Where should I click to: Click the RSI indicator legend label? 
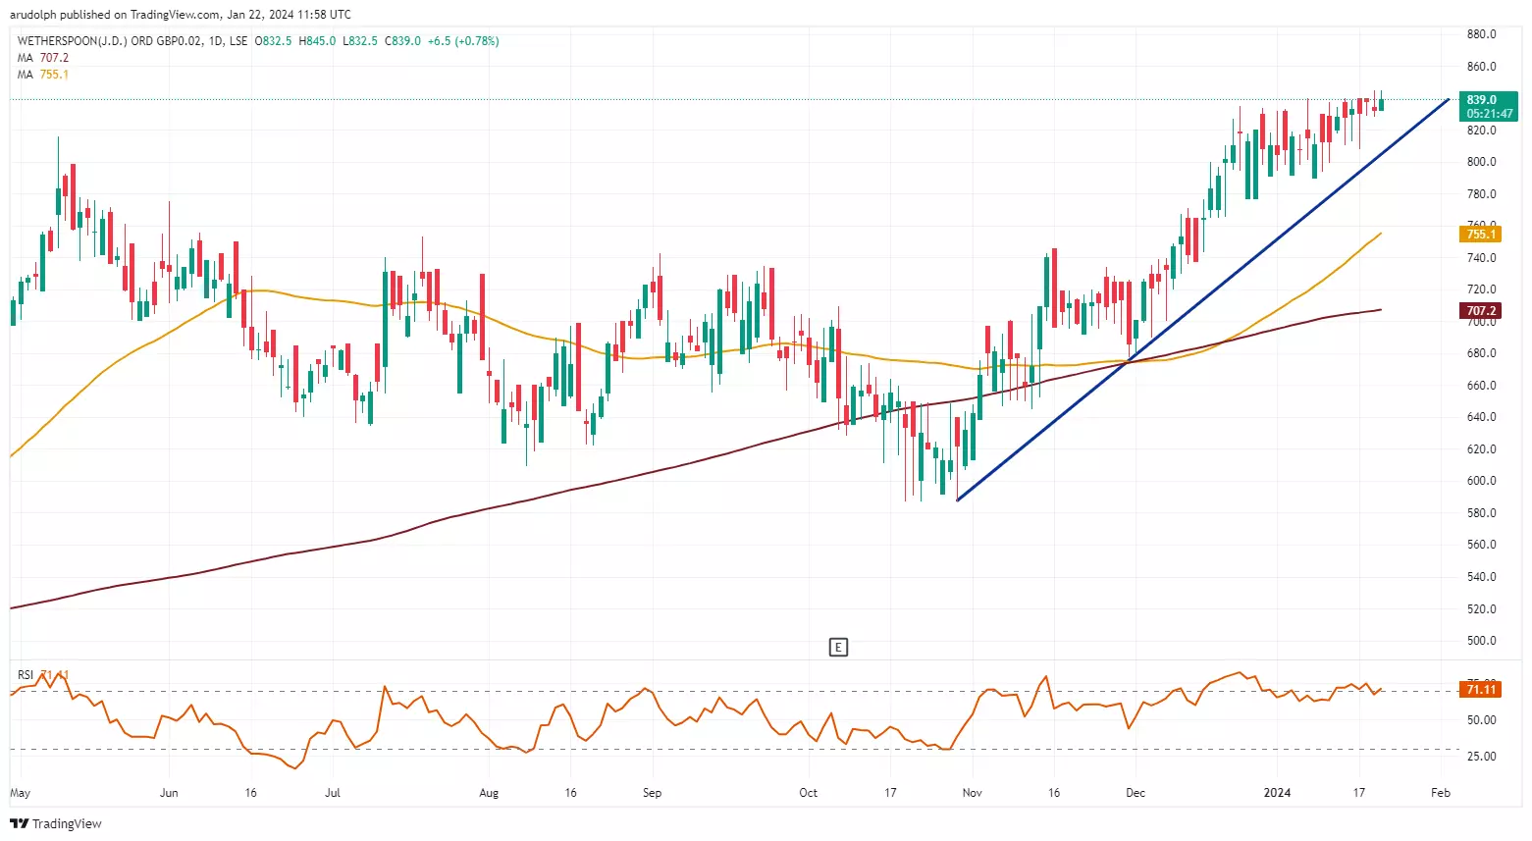[26, 675]
